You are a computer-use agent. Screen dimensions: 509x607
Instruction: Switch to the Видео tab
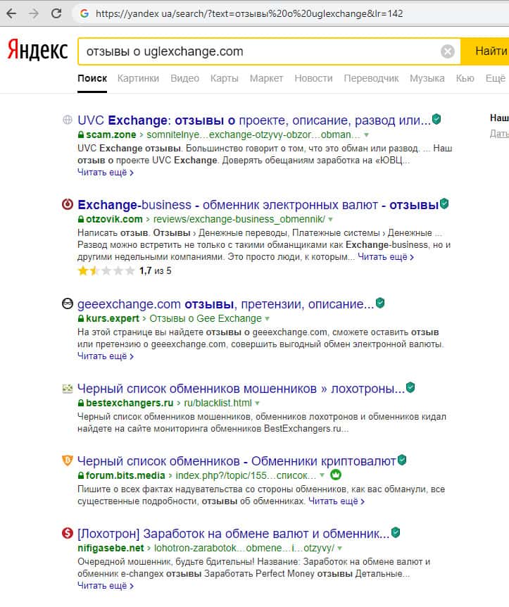click(x=184, y=79)
